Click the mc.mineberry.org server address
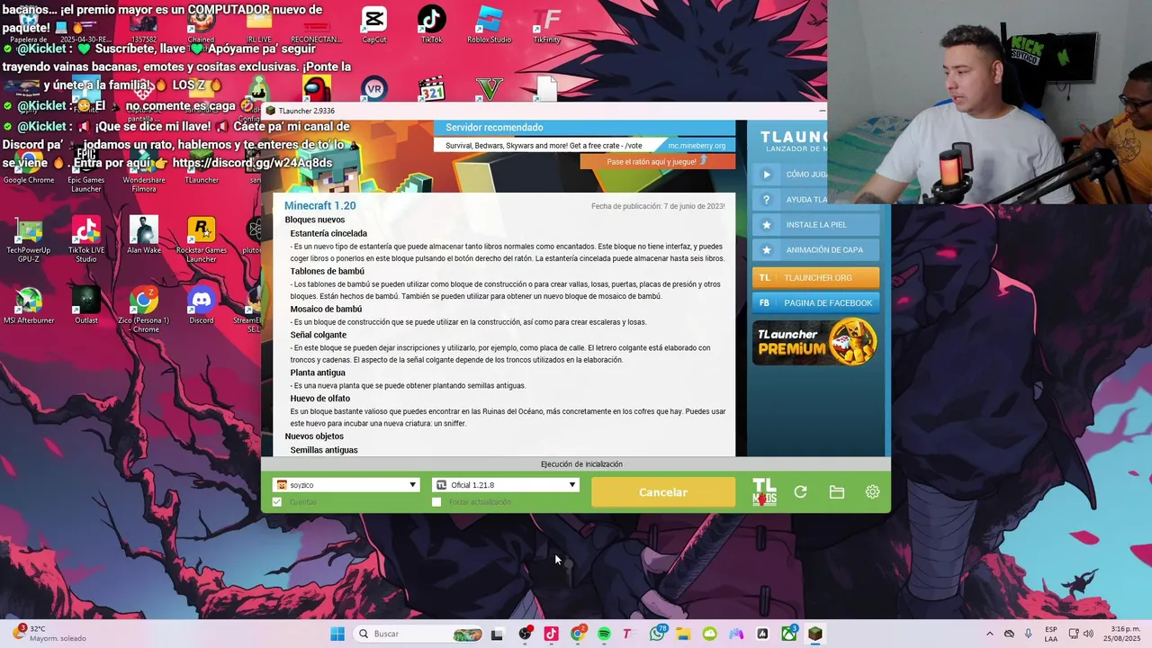Viewport: 1152px width, 648px height. tap(697, 145)
